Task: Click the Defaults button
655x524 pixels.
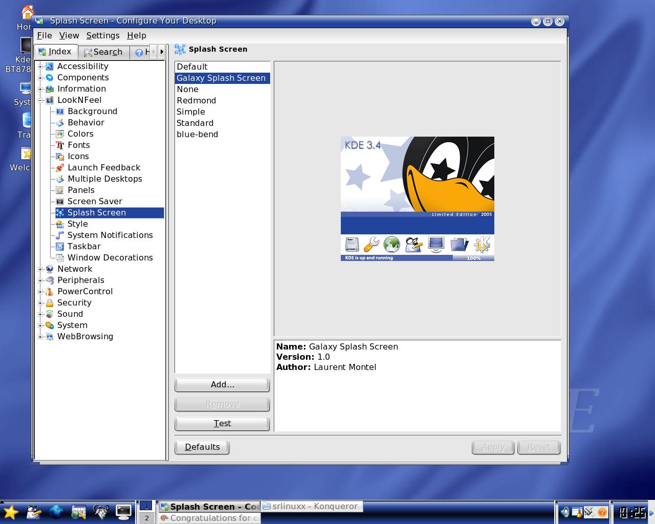Action: pyautogui.click(x=202, y=447)
